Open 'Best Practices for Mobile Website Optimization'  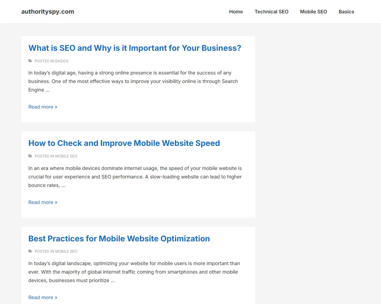click(x=119, y=239)
